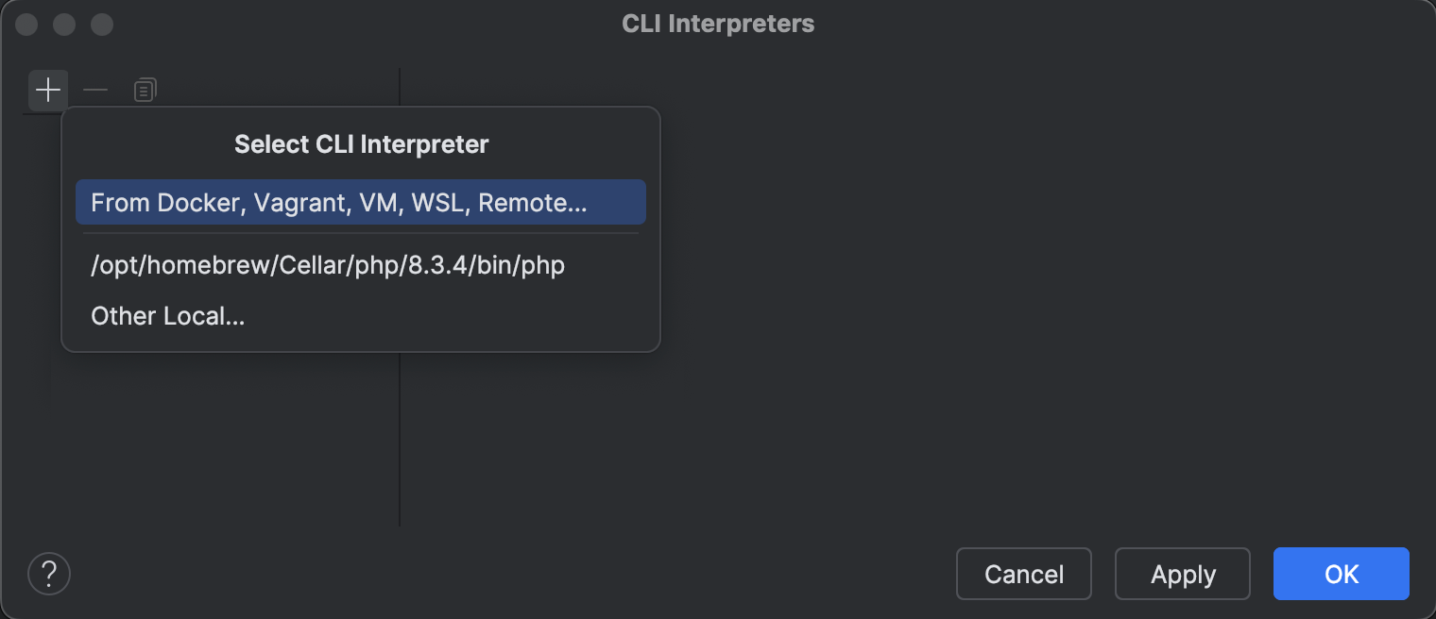Open the Select CLI Interpreter popup via plus
Screen dimensions: 1436x619
47,90
